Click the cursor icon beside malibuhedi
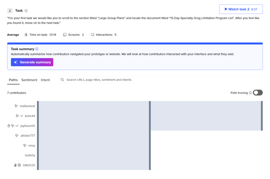This screenshot has width=270, height=179. 16,106
